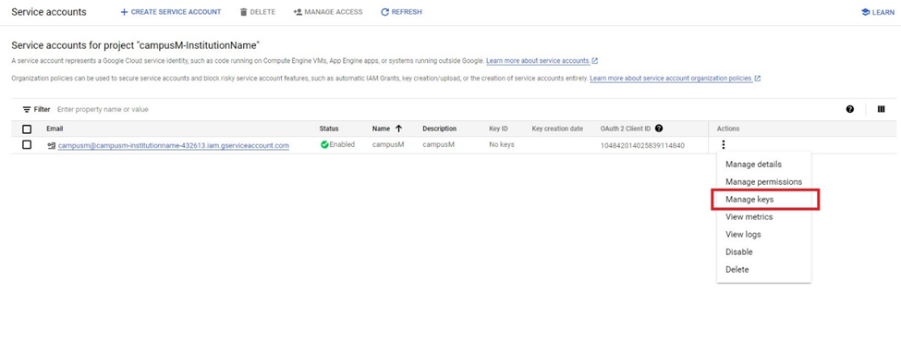
Task: Click the service account icon beside the email
Action: pyautogui.click(x=51, y=145)
